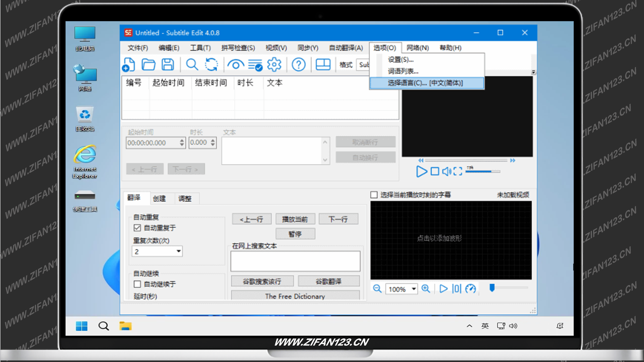Run spell check list icon
This screenshot has width=644, height=362.
255,65
